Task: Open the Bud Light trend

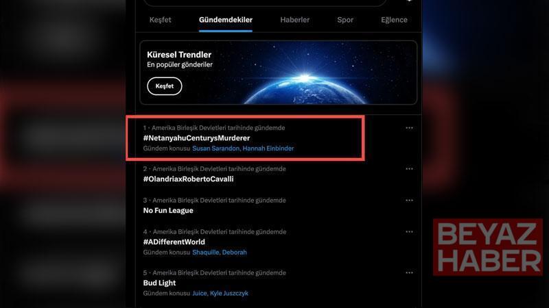Action: pos(159,283)
